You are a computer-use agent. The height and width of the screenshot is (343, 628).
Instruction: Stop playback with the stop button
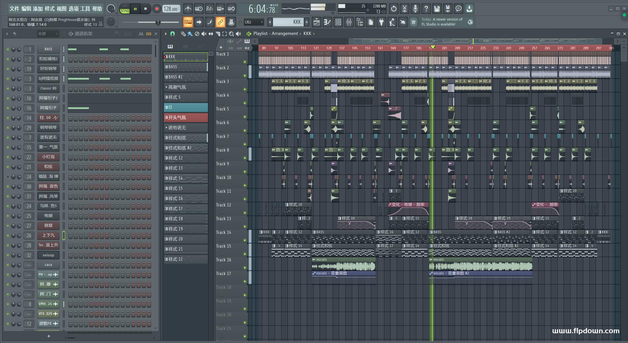point(146,9)
